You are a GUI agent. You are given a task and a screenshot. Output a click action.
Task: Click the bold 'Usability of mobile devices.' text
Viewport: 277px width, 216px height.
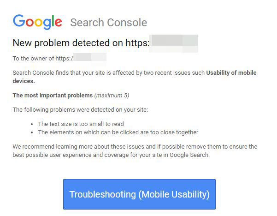coord(231,73)
